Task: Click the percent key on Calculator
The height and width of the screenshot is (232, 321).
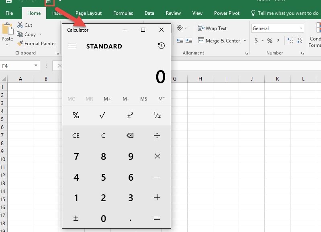Action: click(76, 115)
